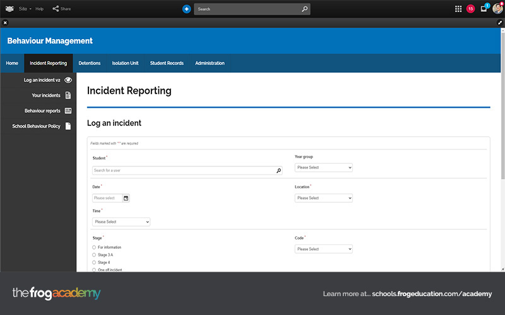Select the For information stage radio
The width and height of the screenshot is (505, 315).
(x=94, y=247)
